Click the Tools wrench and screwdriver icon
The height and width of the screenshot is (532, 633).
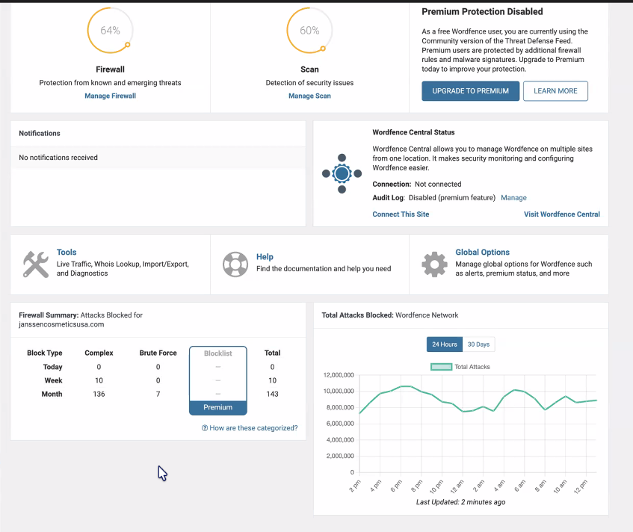pyautogui.click(x=36, y=265)
